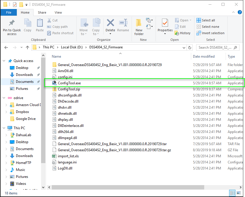Click the new folder icon in title bar
The width and height of the screenshot is (245, 197).
[x=21, y=5]
